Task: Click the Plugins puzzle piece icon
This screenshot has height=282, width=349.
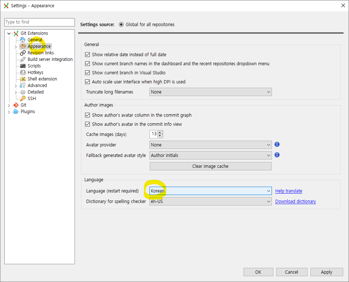Action: [x=16, y=111]
